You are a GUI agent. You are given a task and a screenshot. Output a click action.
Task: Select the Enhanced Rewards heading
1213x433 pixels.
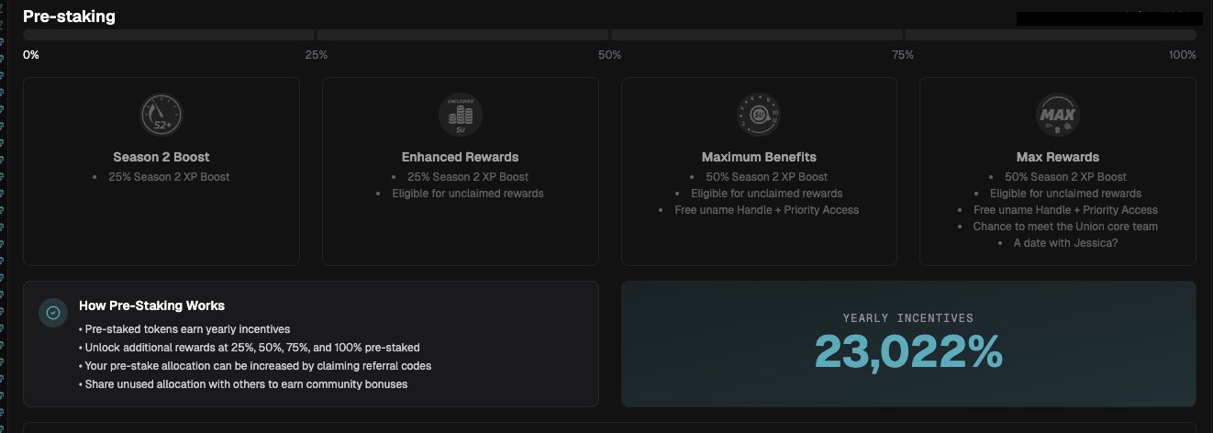coord(460,157)
